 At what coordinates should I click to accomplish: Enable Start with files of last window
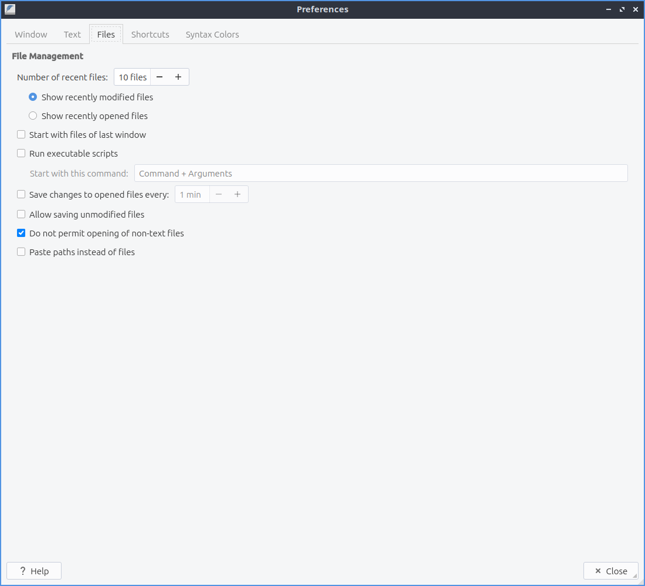tap(21, 135)
